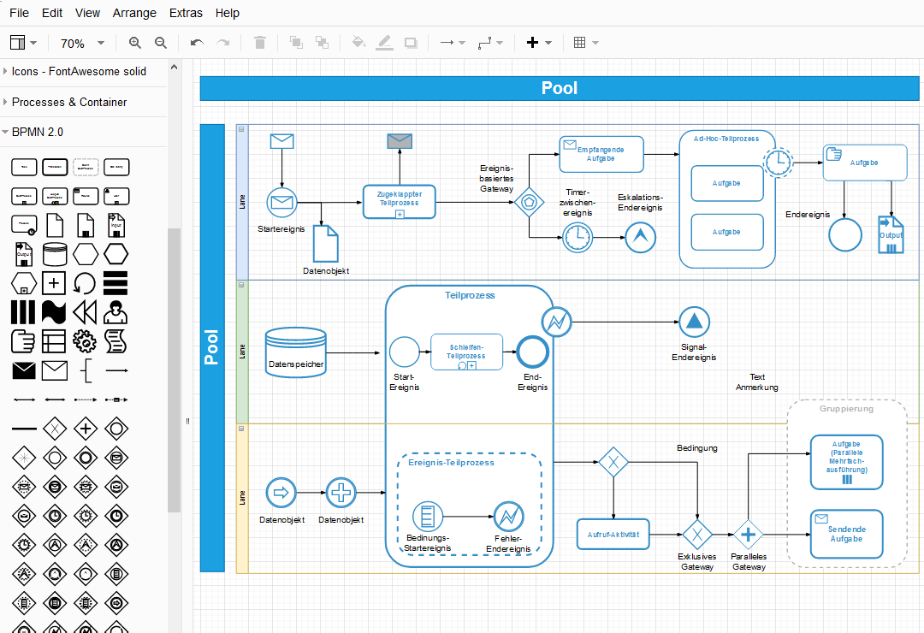Select the Datenspeicher cylinder in diagram
The height and width of the screenshot is (633, 924).
click(x=296, y=352)
